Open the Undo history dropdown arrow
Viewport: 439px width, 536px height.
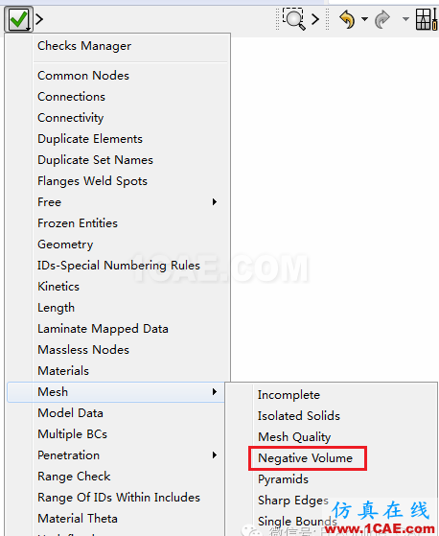click(x=365, y=19)
